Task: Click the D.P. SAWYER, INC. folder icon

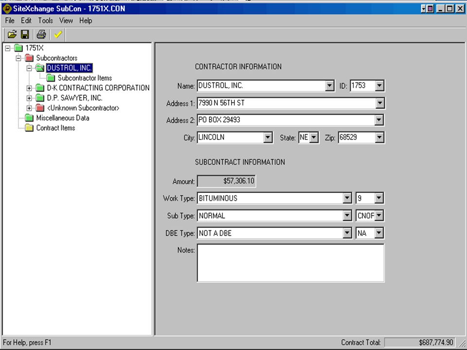Action: point(40,98)
